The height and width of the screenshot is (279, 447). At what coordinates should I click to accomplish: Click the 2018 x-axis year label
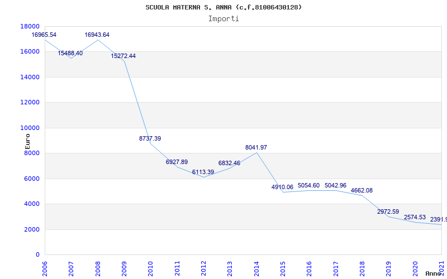tap(362, 268)
